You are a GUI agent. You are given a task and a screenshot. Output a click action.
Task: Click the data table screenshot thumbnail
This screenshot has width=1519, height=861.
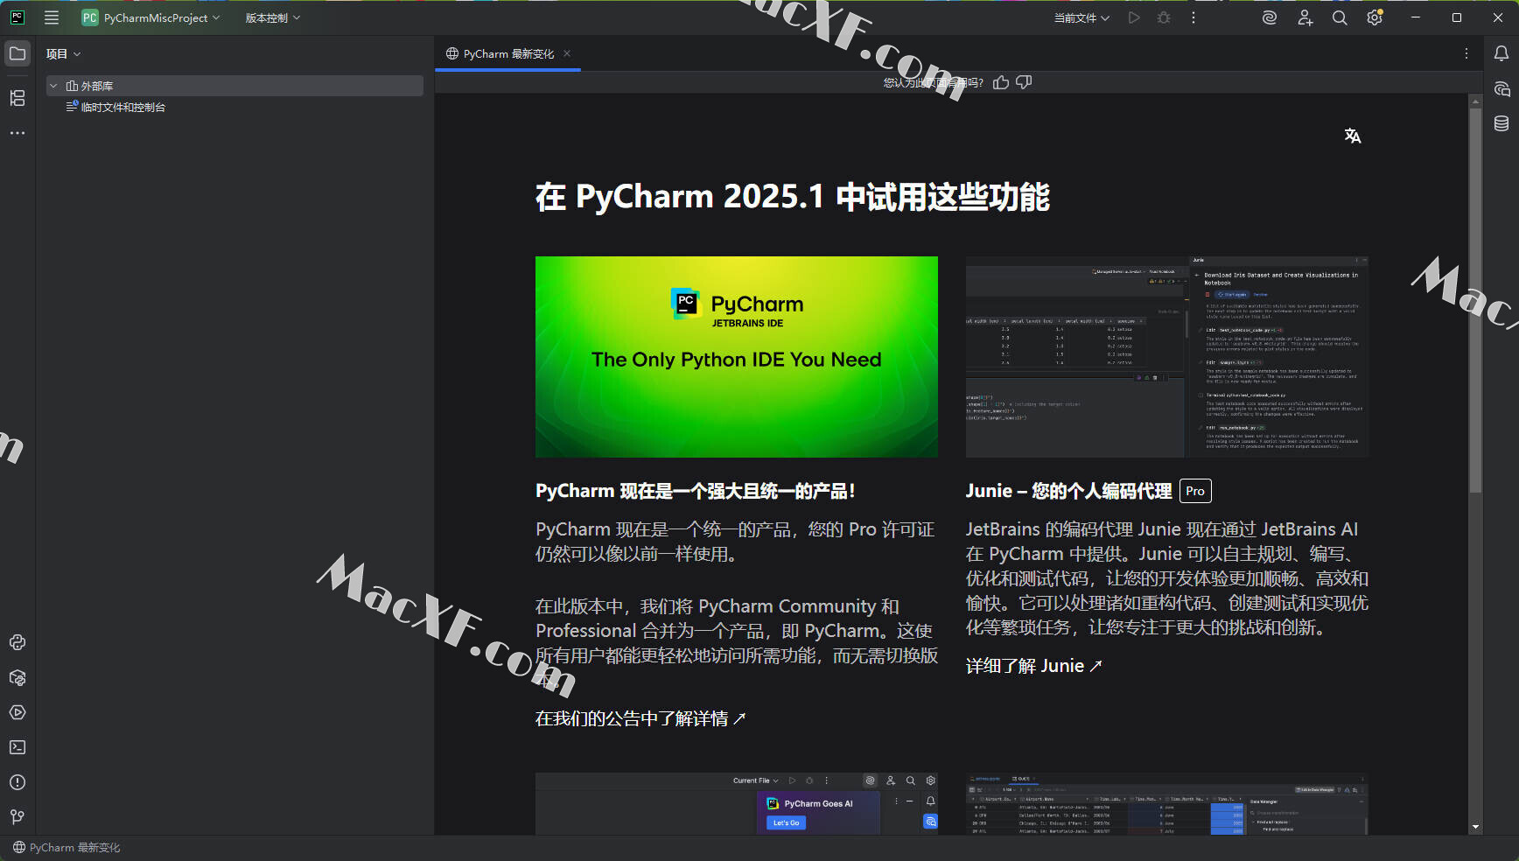[x=1167, y=803]
